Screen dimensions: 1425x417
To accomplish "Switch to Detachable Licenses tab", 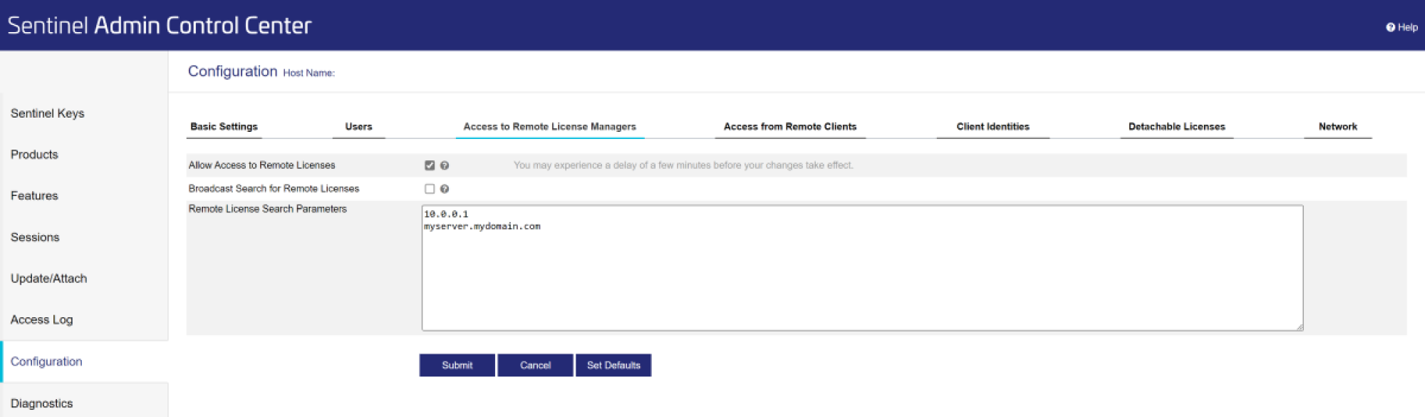I will [1176, 127].
